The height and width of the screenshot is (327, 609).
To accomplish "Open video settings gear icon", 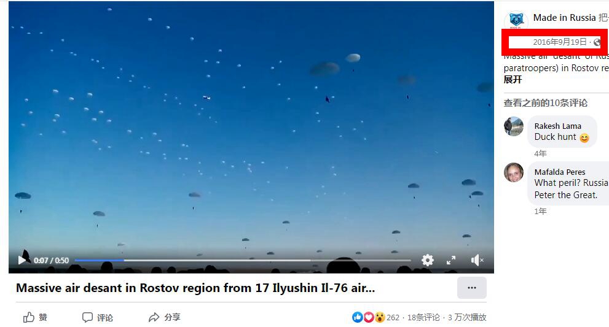I will tap(427, 260).
